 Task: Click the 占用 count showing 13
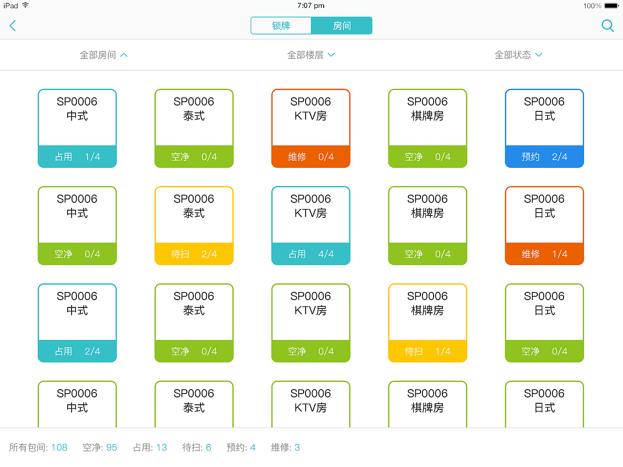tap(162, 447)
